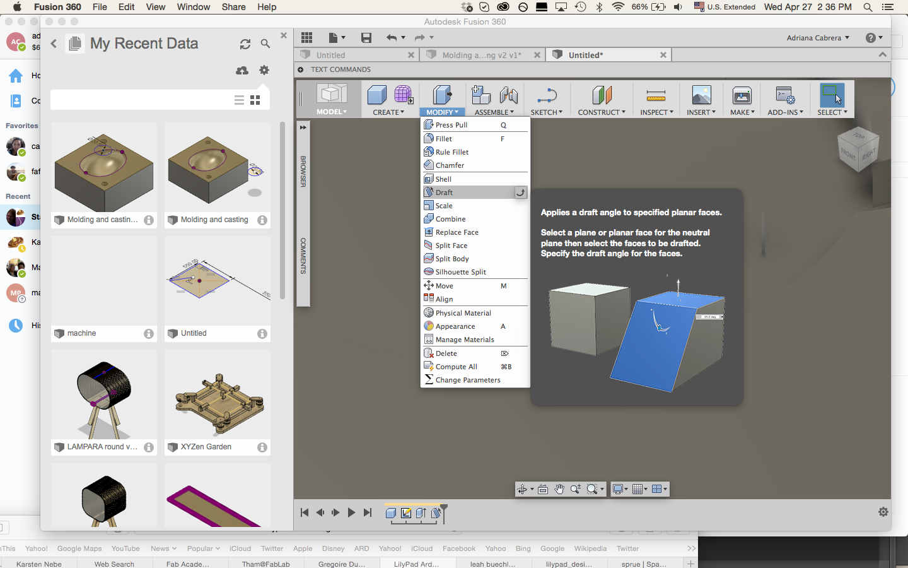Click the Insert image icon

(701, 95)
